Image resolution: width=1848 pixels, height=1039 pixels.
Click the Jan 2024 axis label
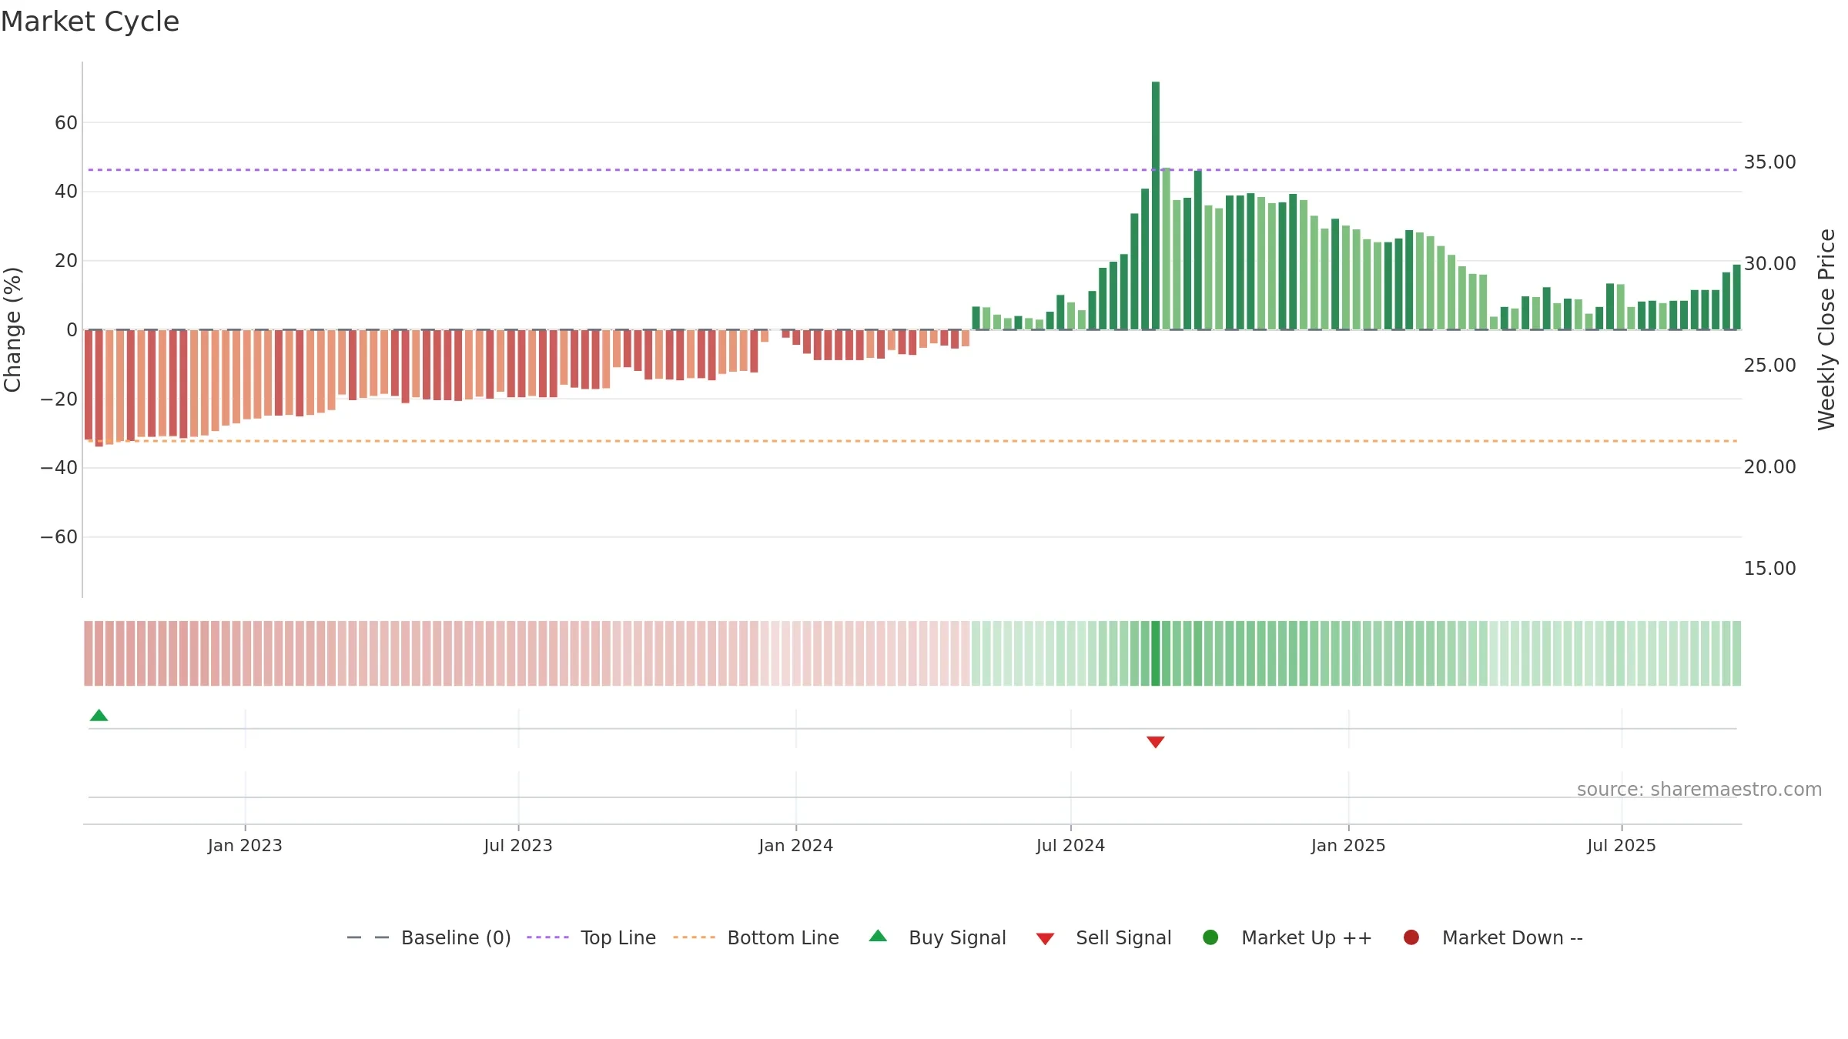tap(796, 846)
